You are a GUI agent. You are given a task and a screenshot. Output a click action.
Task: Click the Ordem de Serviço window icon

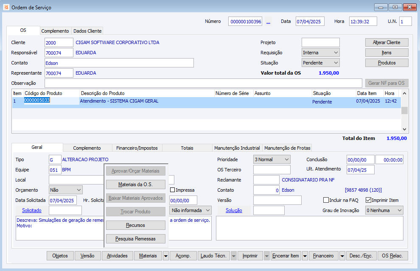click(x=6, y=7)
